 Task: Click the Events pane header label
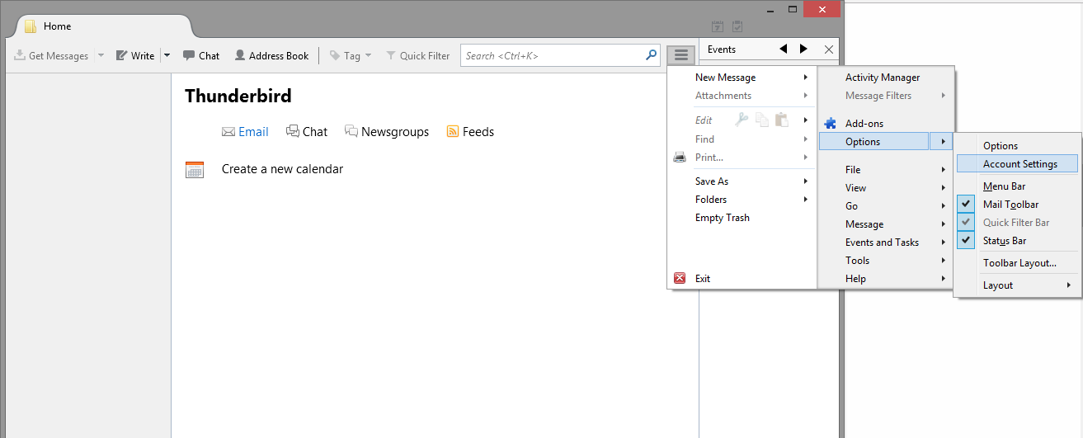[x=722, y=49]
